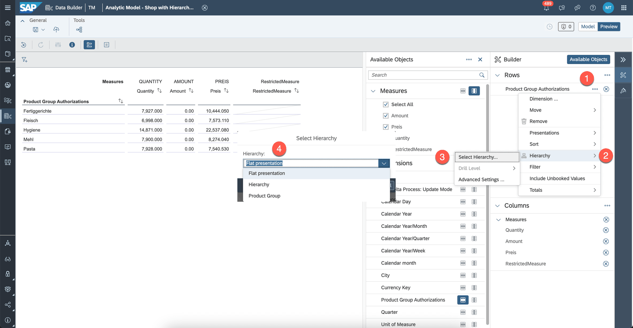The image size is (633, 328).
Task: Open Advanced Settings from the Hierarchy menu
Action: tap(481, 179)
